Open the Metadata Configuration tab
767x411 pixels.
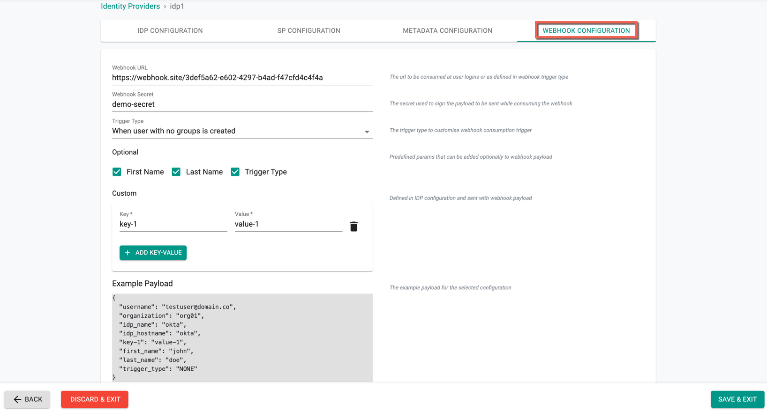pyautogui.click(x=448, y=31)
